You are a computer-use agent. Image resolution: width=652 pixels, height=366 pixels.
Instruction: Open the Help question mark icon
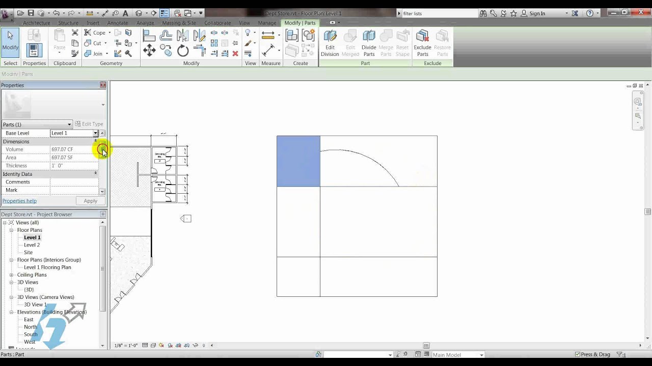click(x=590, y=13)
